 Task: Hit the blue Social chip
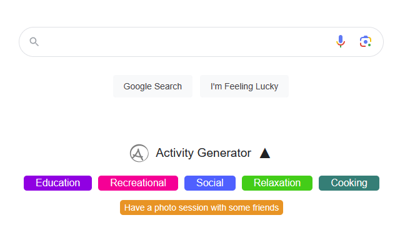click(x=210, y=183)
